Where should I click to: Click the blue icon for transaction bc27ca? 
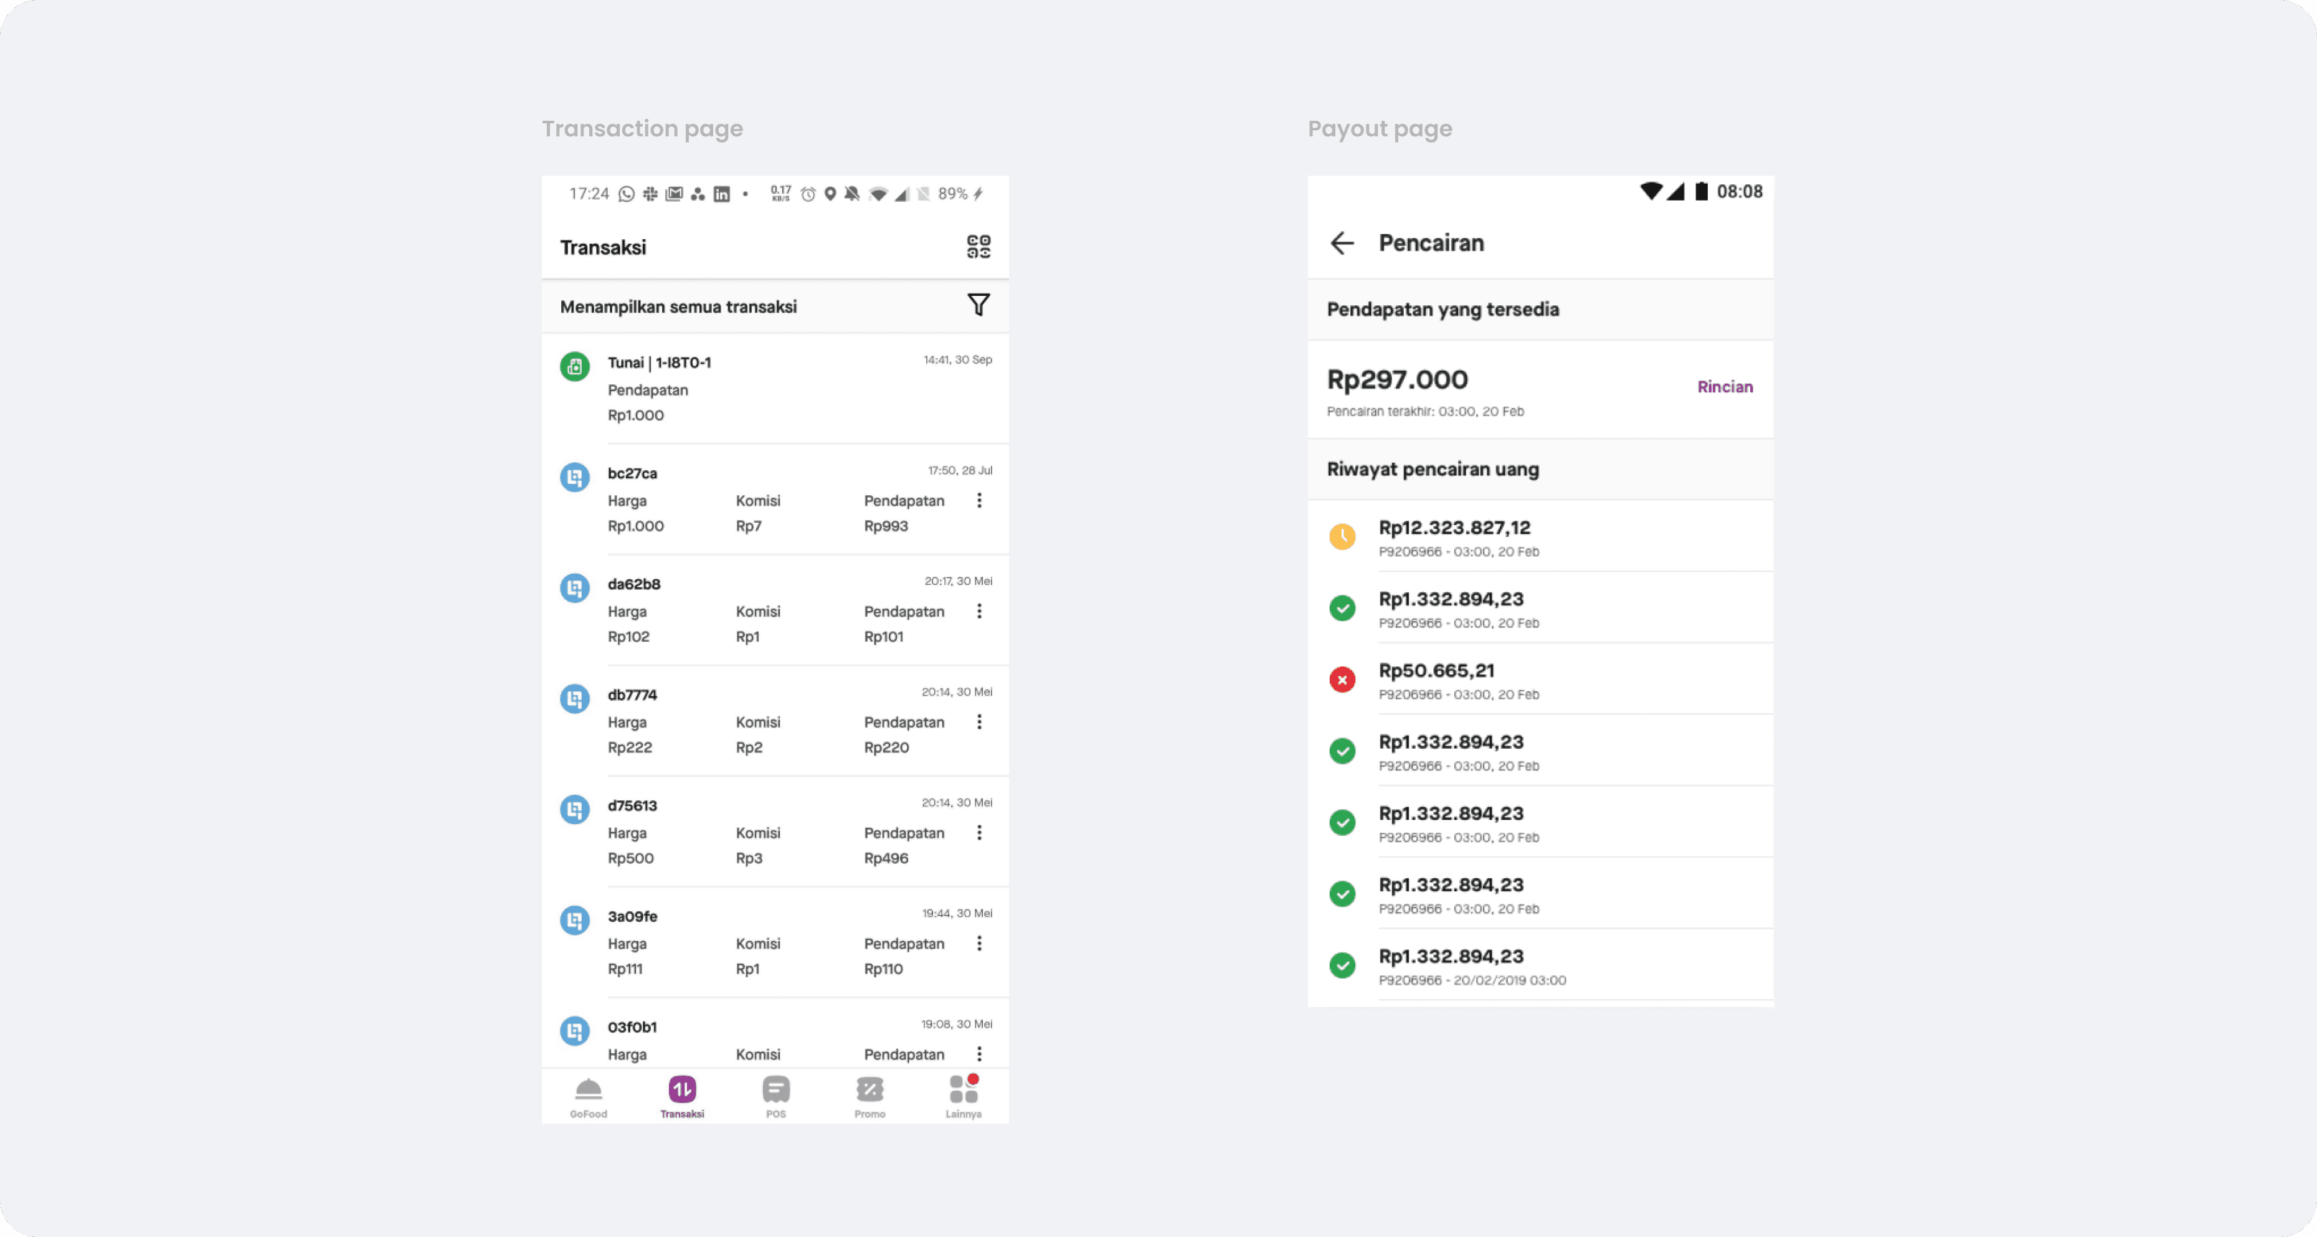[575, 477]
